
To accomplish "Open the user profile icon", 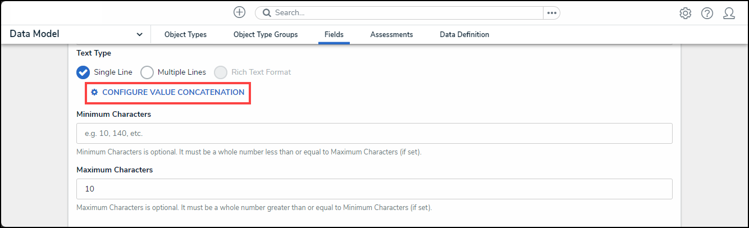I will point(729,13).
